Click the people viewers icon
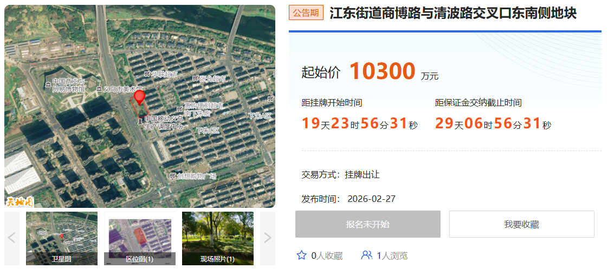This screenshot has width=608, height=275. tap(367, 255)
